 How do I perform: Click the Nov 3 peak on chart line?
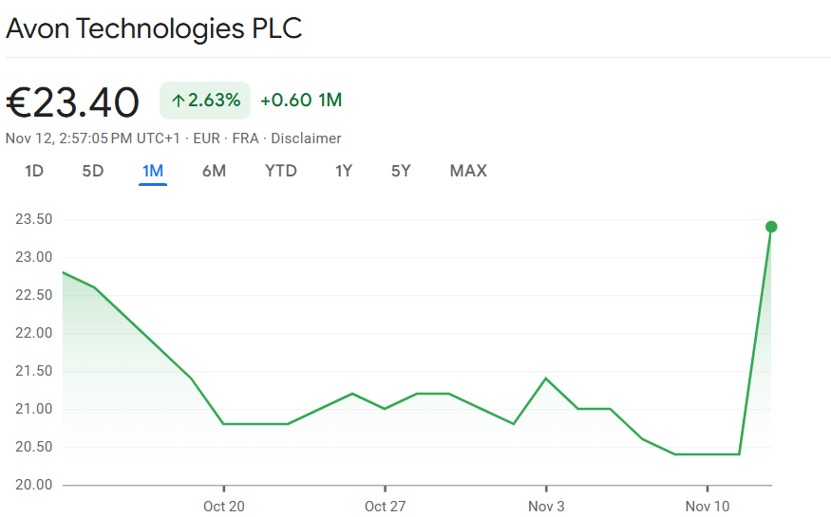click(x=546, y=379)
